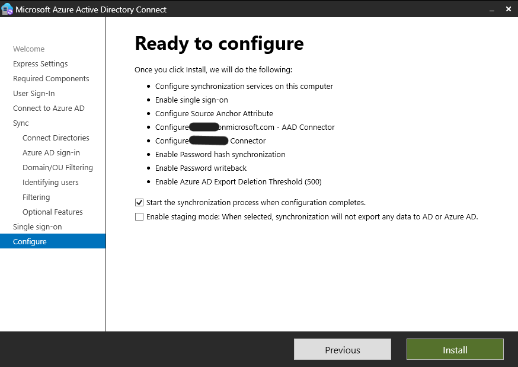518x367 pixels.
Task: Enable staging mode checkbox
Action: coord(139,216)
